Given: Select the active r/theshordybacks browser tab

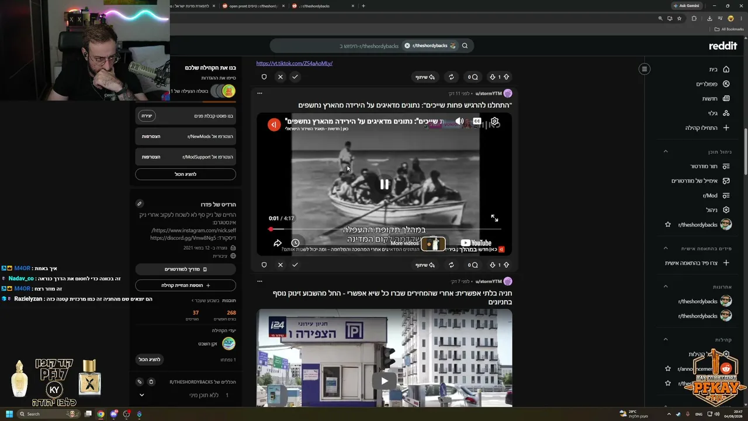Looking at the screenshot, I should click(321, 6).
